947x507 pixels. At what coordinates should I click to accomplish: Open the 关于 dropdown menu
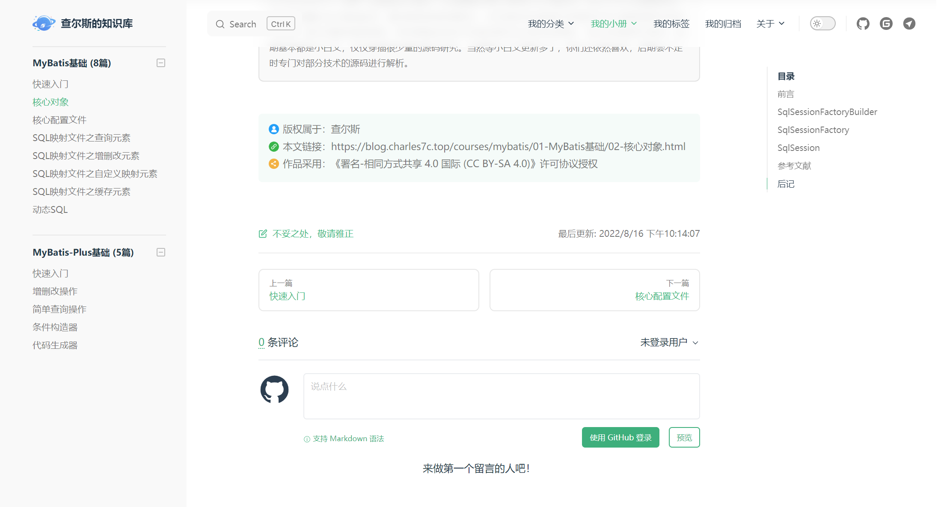tap(770, 24)
